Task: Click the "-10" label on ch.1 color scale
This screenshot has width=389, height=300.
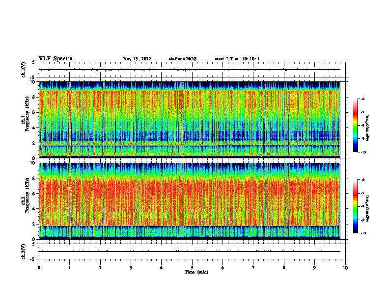Action: click(363, 152)
